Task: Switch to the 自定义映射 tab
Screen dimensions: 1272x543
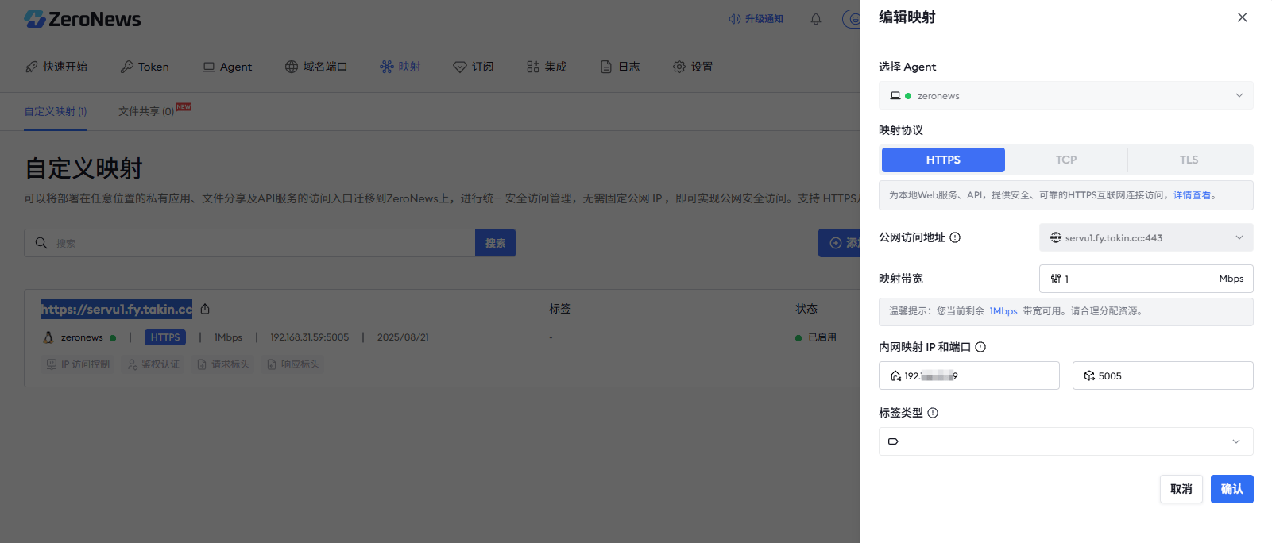Action: coord(56,111)
